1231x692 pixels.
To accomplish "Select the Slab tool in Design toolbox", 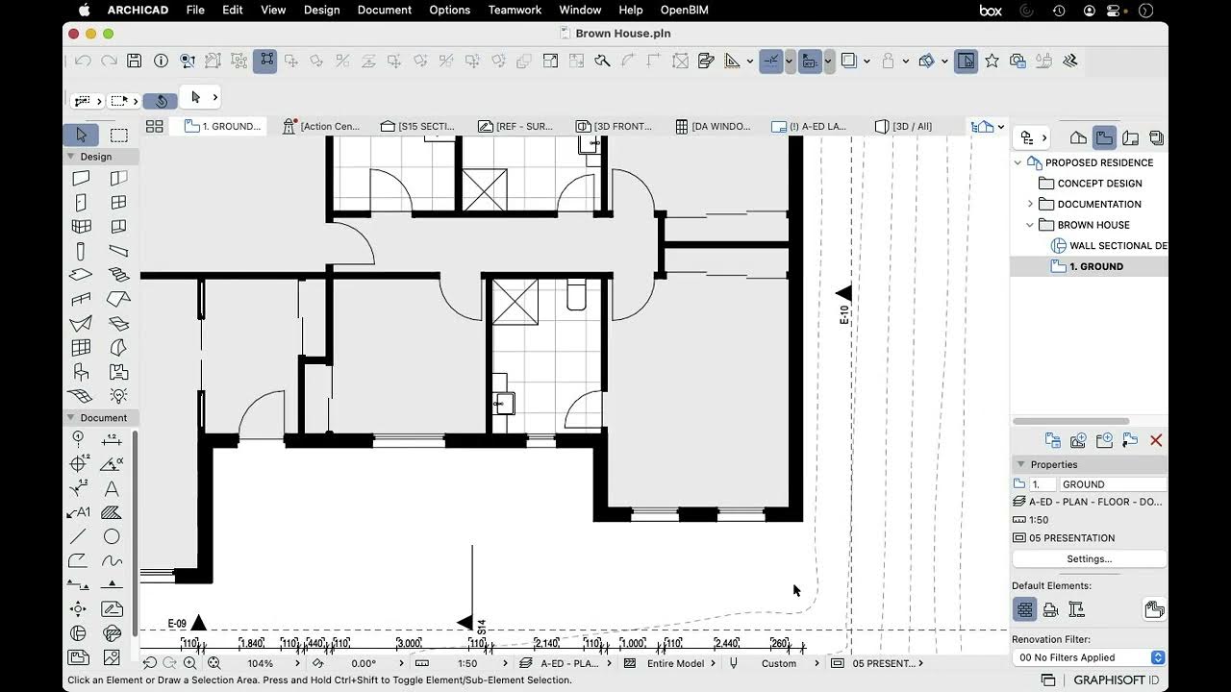I will coord(81,276).
